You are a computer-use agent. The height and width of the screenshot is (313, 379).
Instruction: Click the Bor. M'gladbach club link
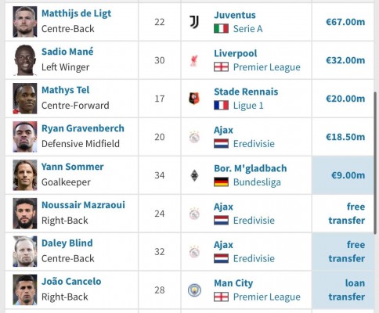(251, 168)
